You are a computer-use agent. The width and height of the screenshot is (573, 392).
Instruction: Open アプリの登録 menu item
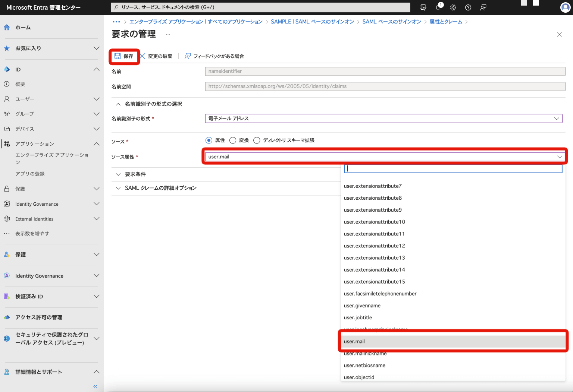tap(30, 174)
